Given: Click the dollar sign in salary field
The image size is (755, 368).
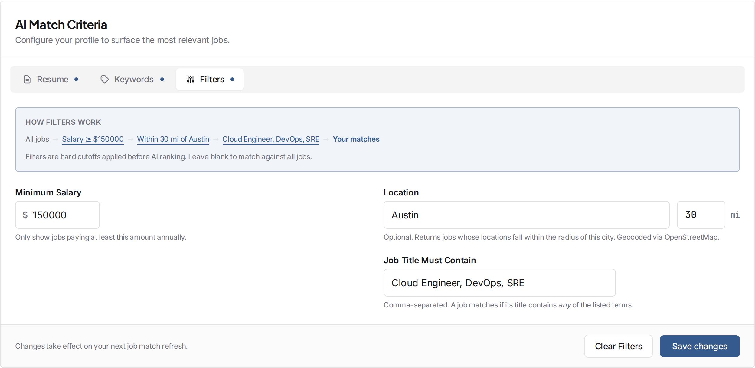Looking at the screenshot, I should coord(25,215).
